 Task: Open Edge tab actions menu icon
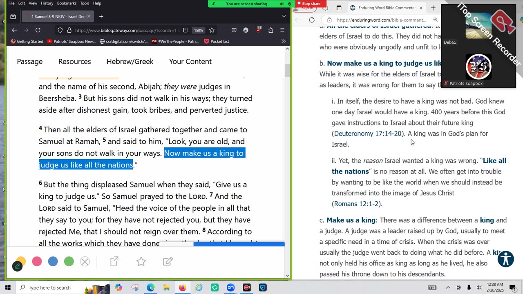click(339, 8)
